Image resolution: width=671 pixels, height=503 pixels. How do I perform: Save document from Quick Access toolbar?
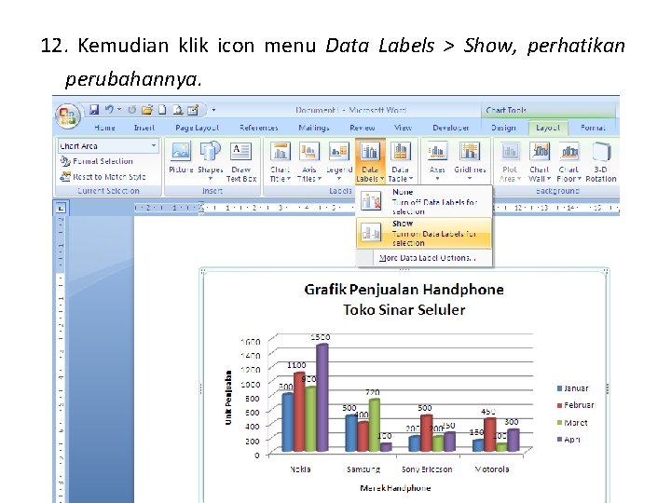pos(94,110)
